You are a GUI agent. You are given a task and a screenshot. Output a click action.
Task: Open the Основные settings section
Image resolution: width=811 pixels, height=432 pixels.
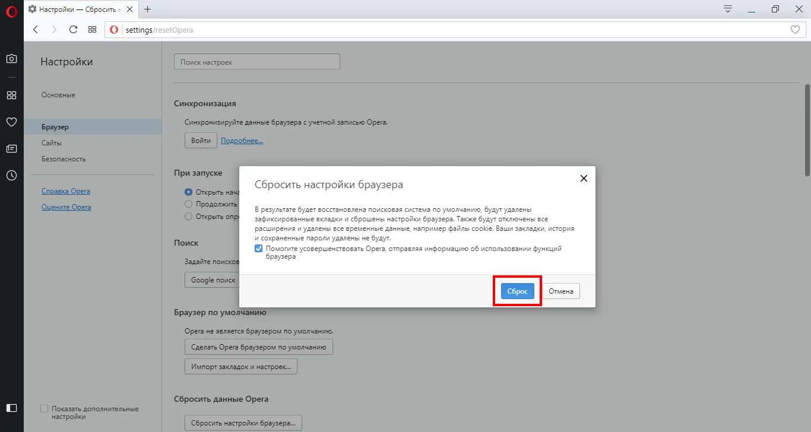58,95
